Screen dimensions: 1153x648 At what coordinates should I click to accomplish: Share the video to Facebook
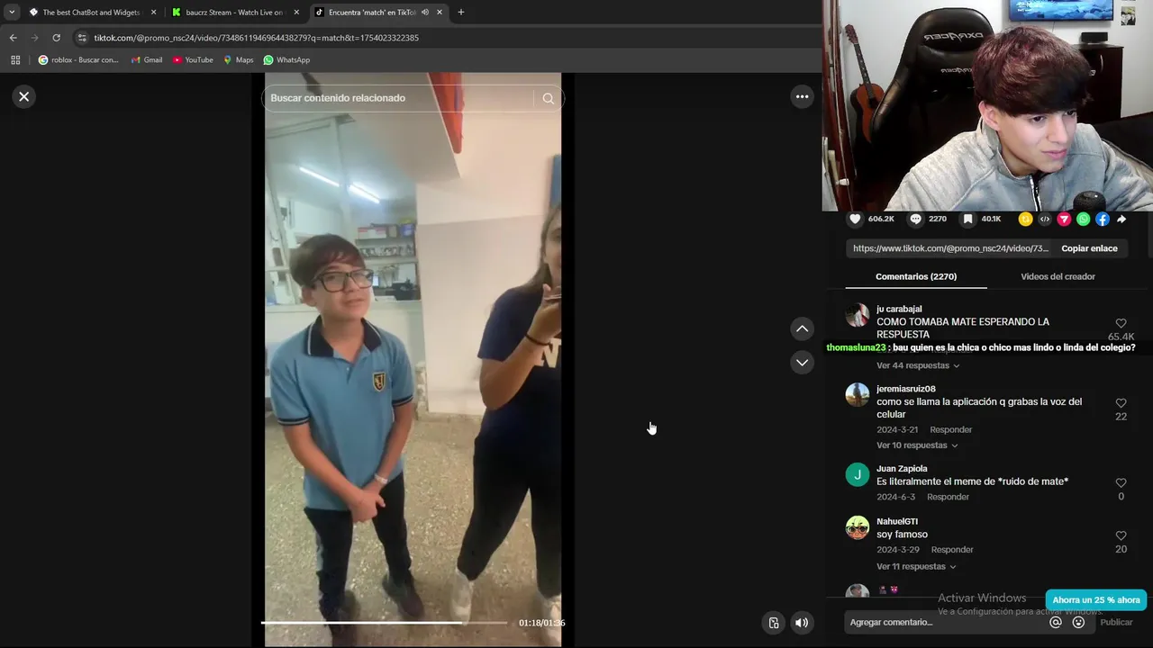coord(1103,219)
